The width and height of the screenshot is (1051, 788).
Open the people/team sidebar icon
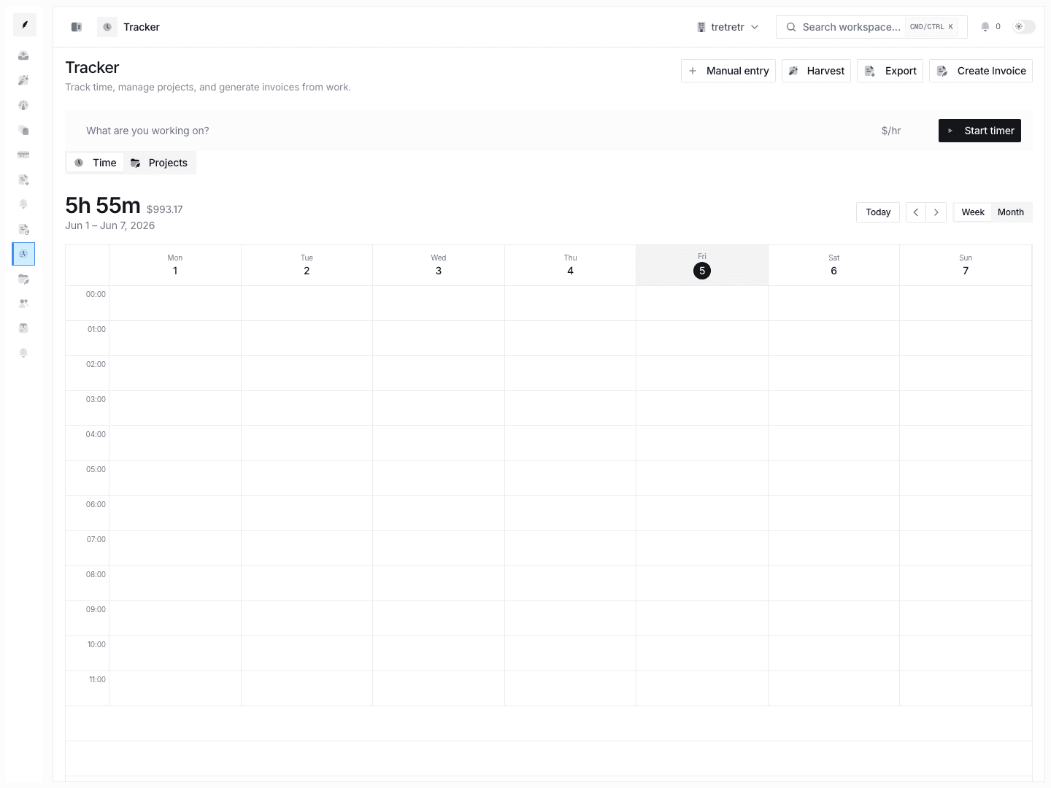pyautogui.click(x=23, y=304)
